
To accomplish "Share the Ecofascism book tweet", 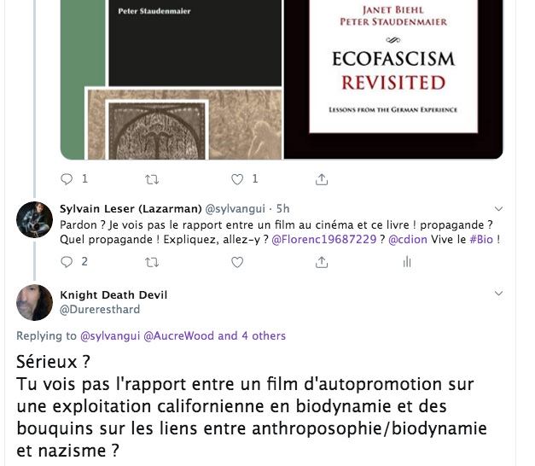I will (x=322, y=179).
